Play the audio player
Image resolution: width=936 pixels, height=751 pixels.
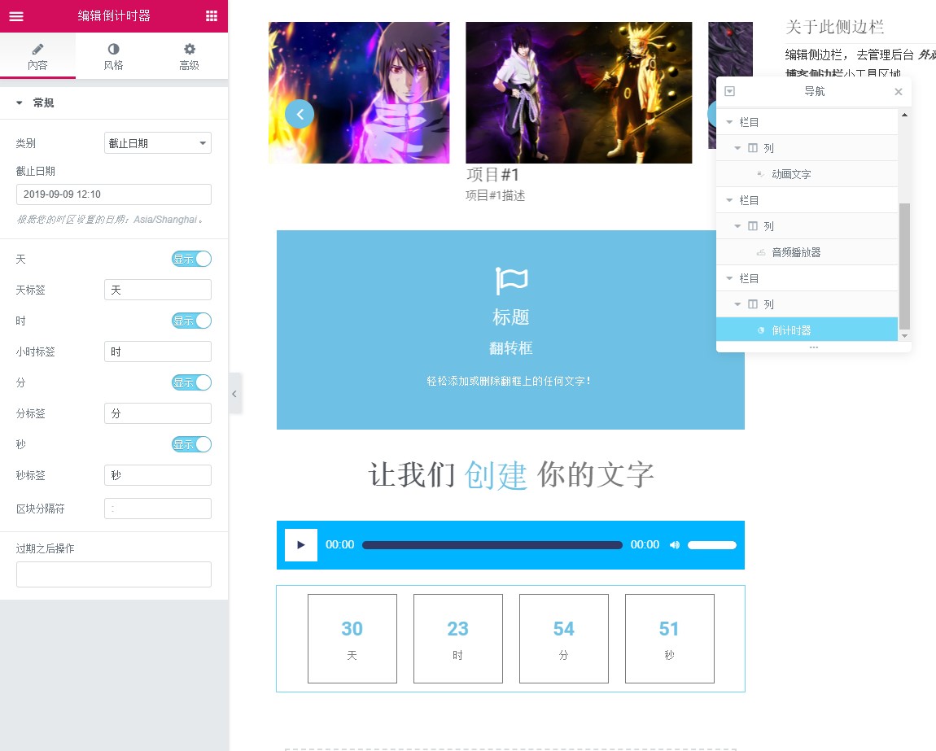301,545
